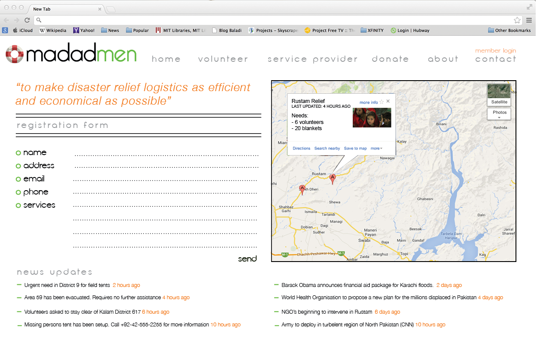Open the Other Bookmarks folder
Screen dimensions: 537x347
point(509,30)
